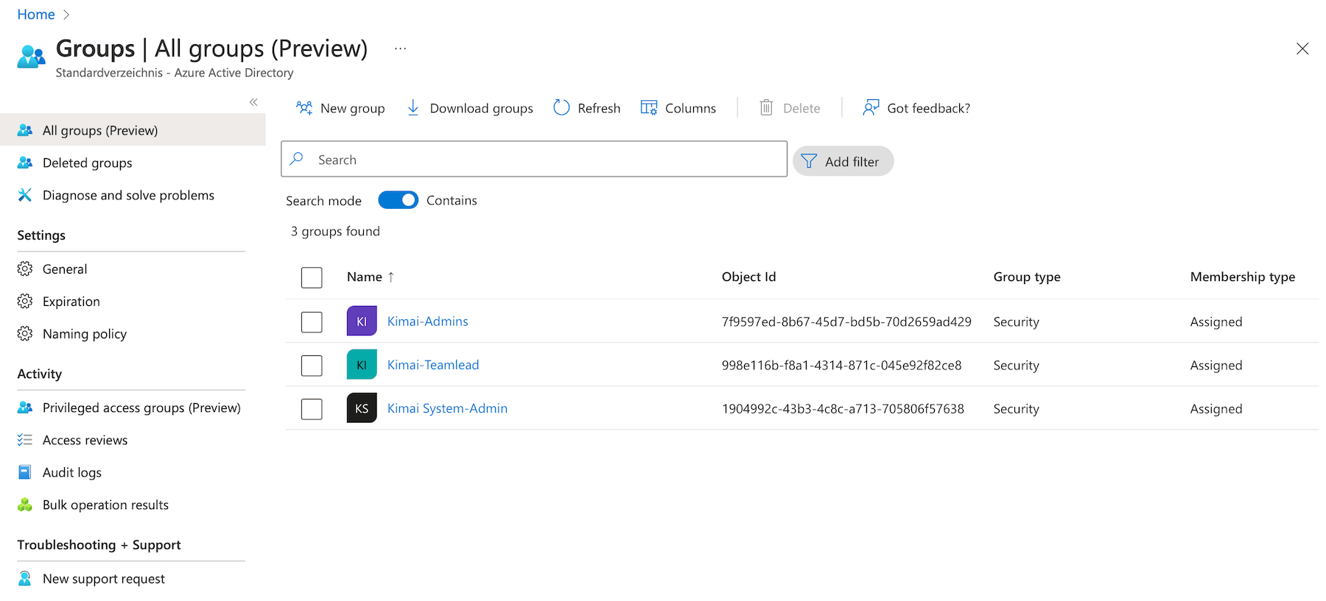
Task: Click the New group button label
Action: 353,108
